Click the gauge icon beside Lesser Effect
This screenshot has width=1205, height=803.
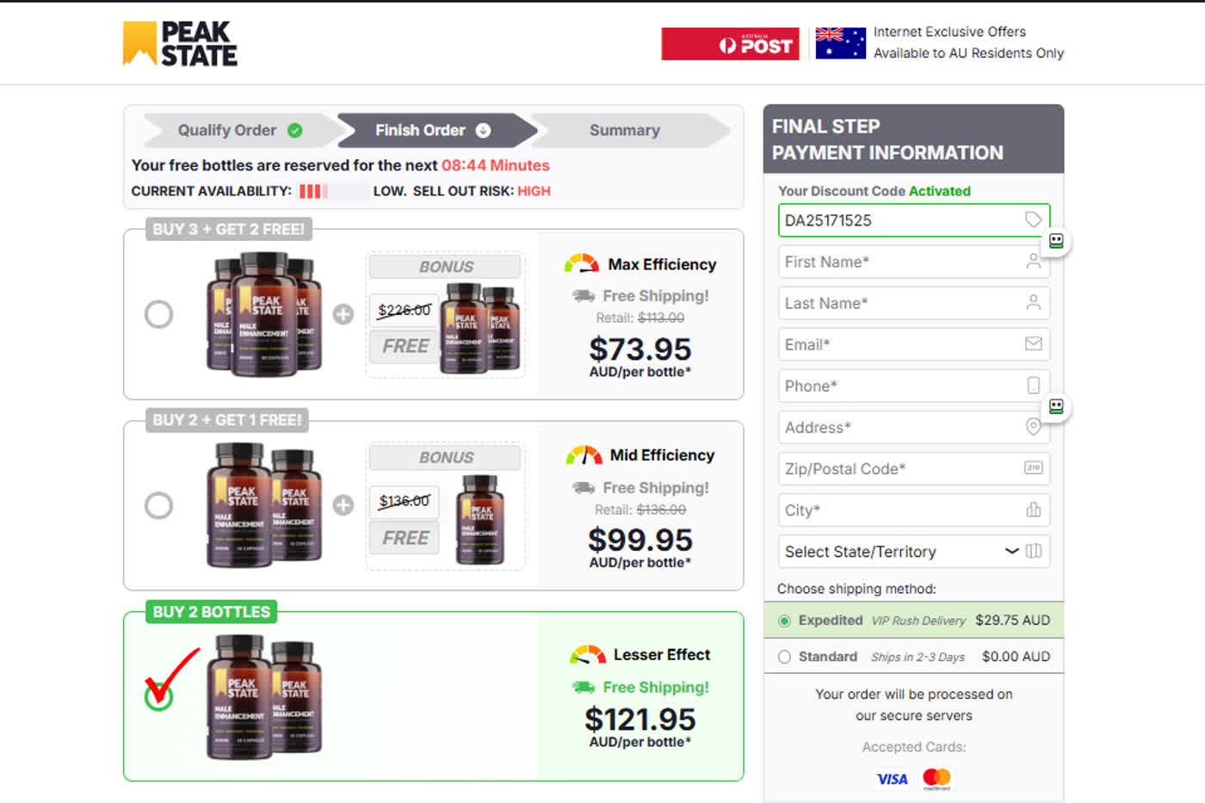tap(588, 655)
